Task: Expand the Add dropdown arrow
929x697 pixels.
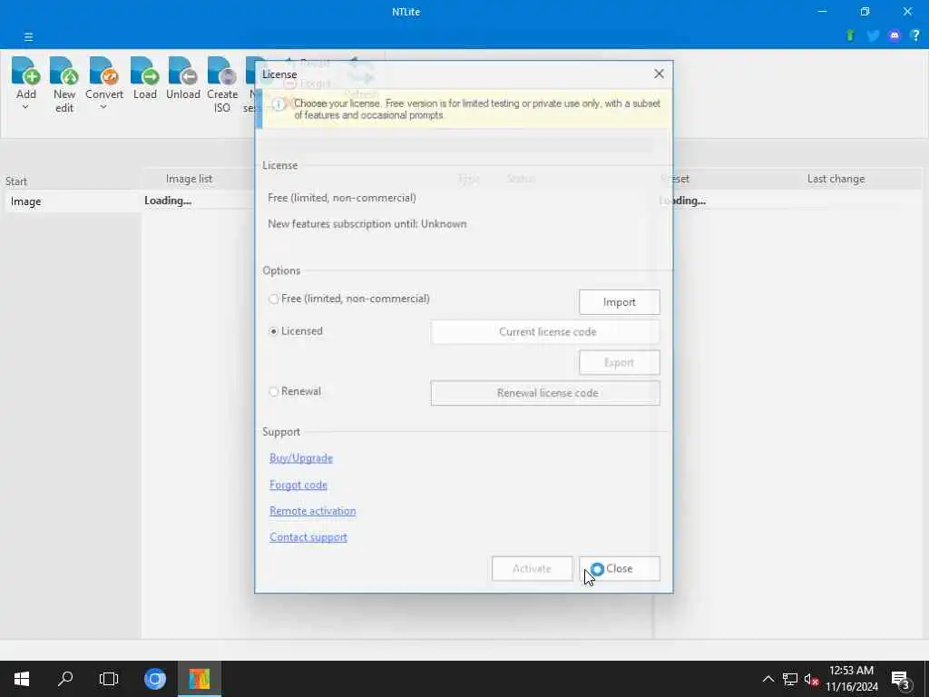Action: coord(25,107)
